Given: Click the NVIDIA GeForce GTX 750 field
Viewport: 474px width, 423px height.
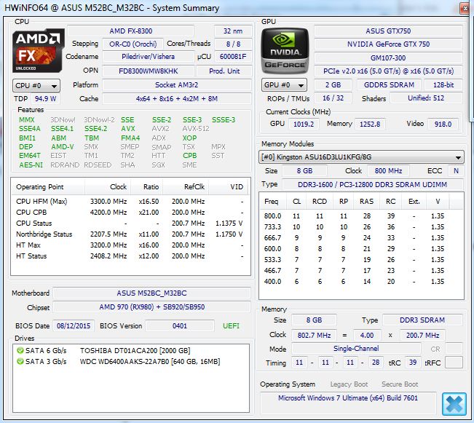Looking at the screenshot, I should [388, 44].
